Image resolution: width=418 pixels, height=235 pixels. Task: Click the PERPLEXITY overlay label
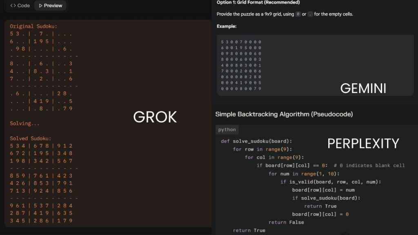click(x=363, y=143)
